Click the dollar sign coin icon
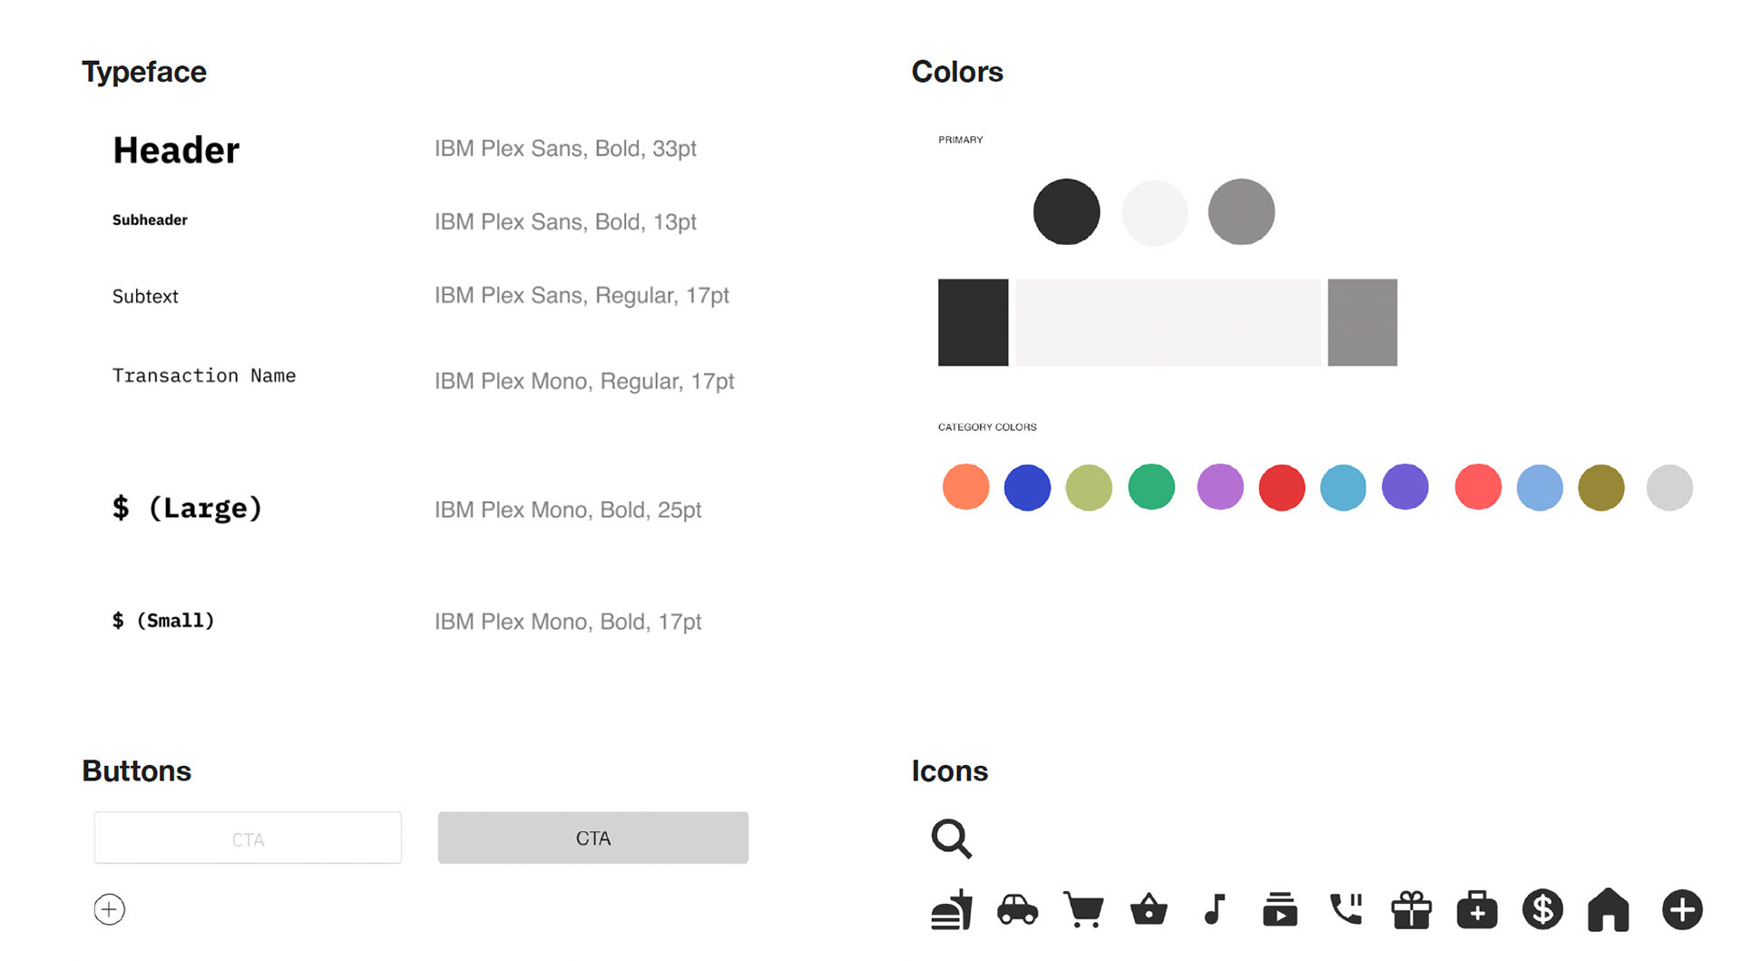Image resolution: width=1742 pixels, height=961 pixels. point(1542,909)
